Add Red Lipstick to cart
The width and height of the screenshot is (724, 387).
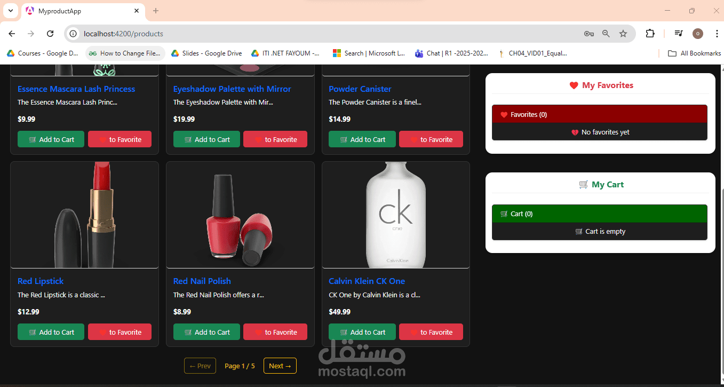click(51, 332)
